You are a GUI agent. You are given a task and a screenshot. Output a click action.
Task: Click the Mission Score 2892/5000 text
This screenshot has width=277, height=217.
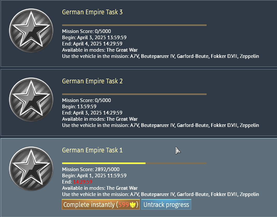pos(87,169)
